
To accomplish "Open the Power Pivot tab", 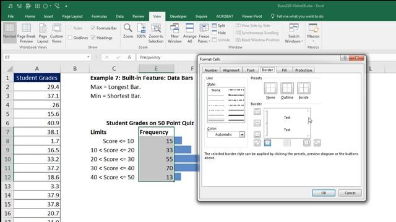I will tap(252, 16).
